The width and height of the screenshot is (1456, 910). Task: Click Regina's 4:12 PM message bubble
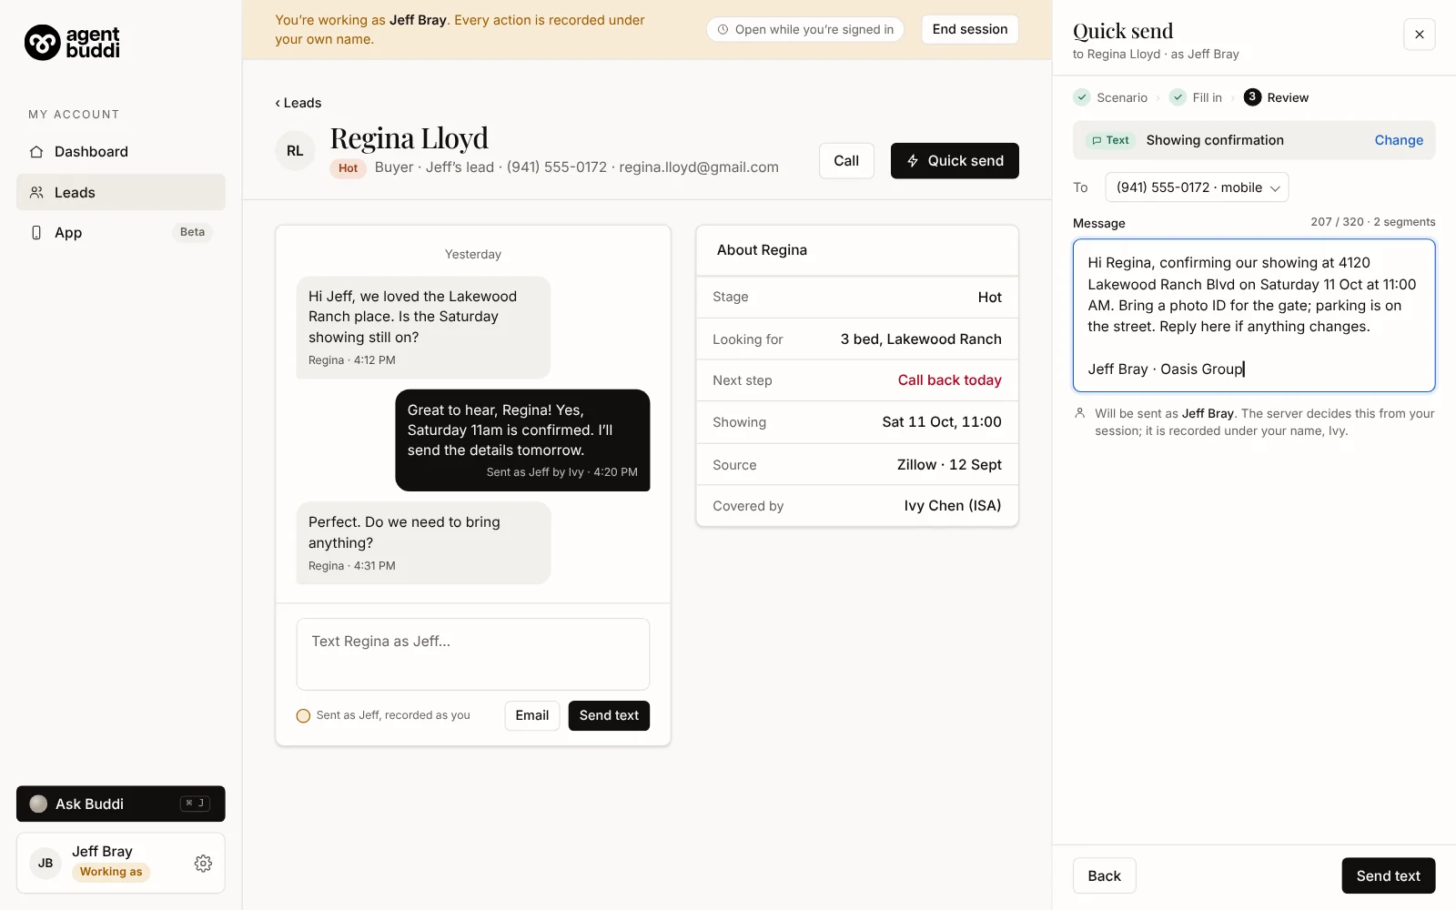click(x=423, y=328)
